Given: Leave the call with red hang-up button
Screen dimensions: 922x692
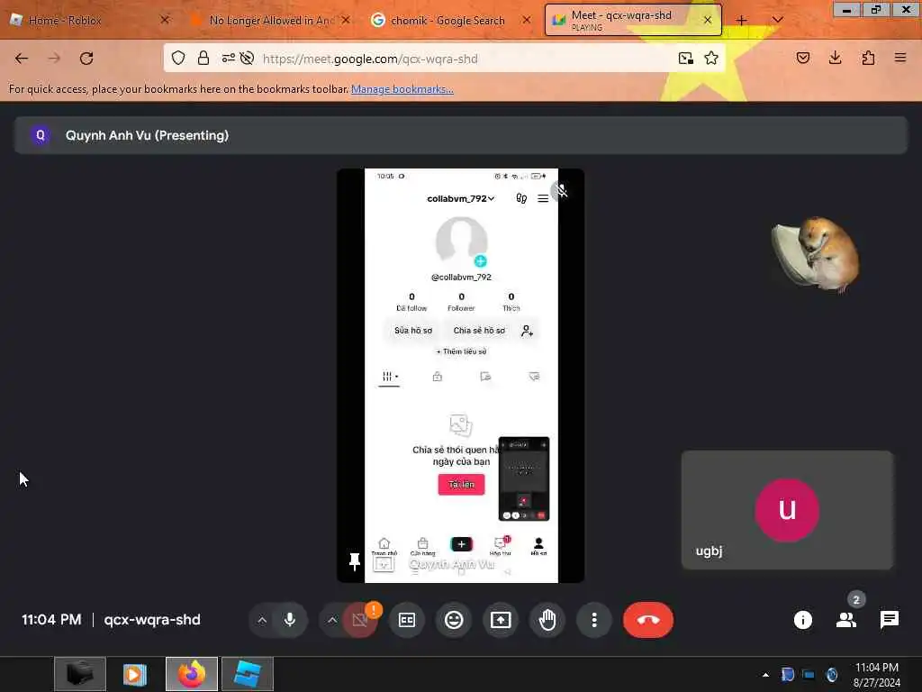Looking at the screenshot, I should tap(648, 620).
